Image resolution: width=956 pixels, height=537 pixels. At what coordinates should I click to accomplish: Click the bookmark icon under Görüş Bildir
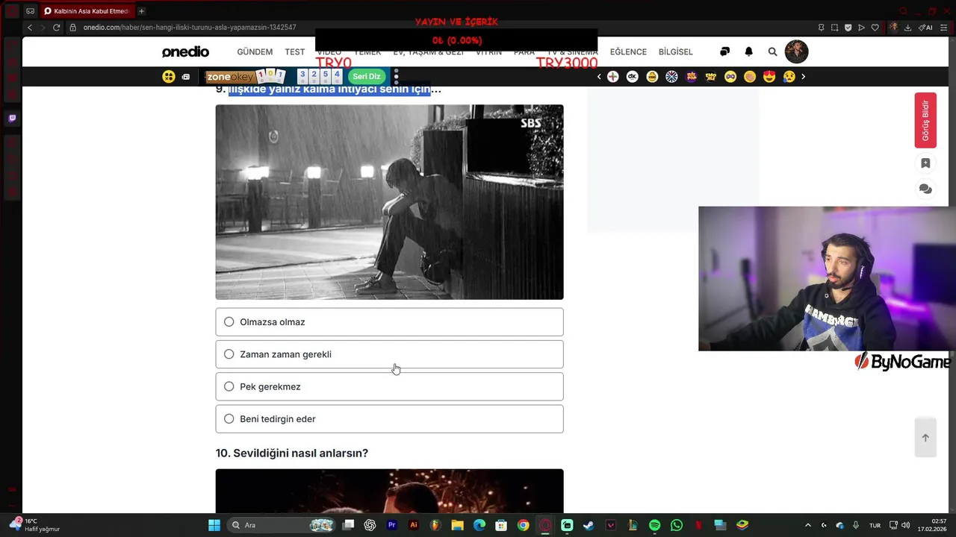[925, 163]
